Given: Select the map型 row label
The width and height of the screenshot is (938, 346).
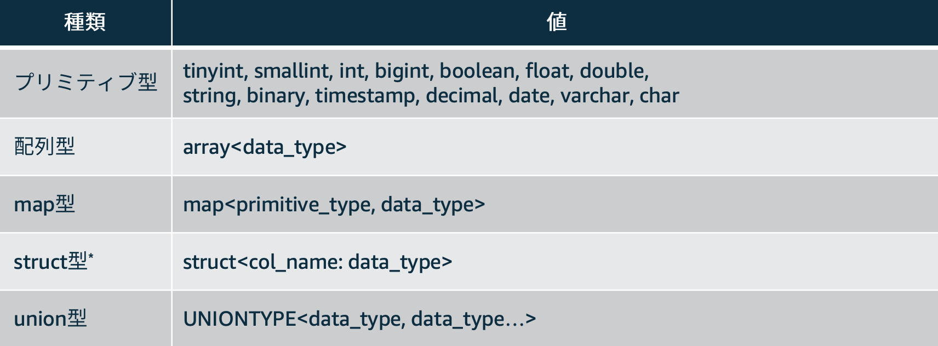Looking at the screenshot, I should click(44, 204).
